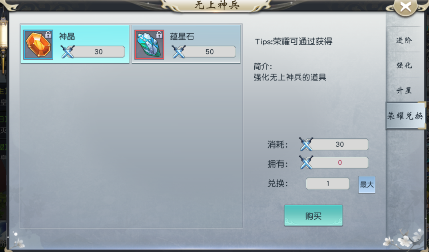Select the 荣耀兑换 tab
This screenshot has width=429, height=252.
point(405,116)
